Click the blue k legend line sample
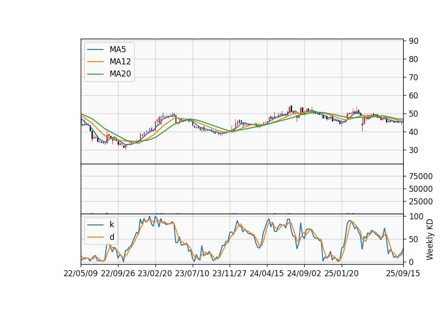 (x=95, y=225)
